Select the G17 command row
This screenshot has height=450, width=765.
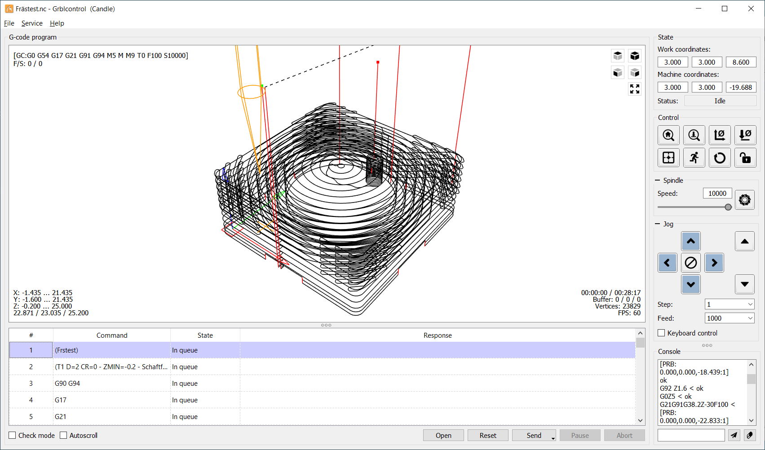(x=322, y=400)
